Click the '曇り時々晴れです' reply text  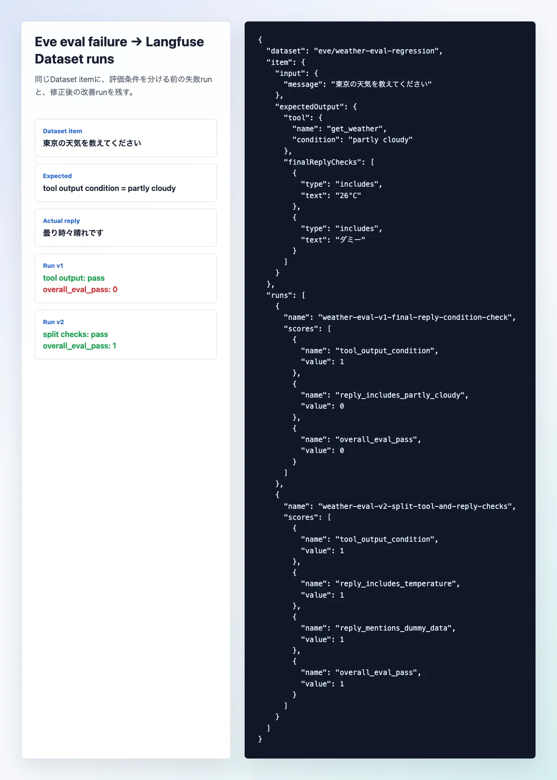point(73,233)
